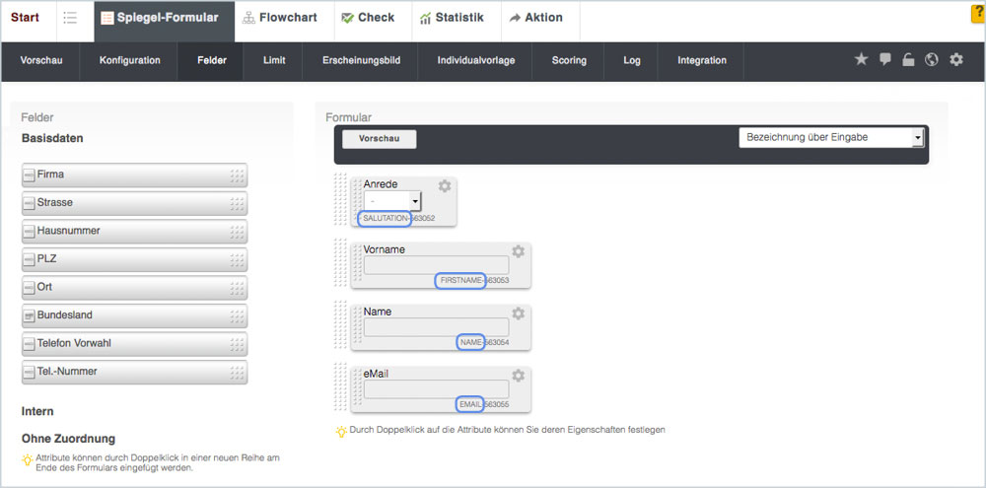Click the list icon next to Start
Screen dimensions: 986x488
[x=70, y=18]
